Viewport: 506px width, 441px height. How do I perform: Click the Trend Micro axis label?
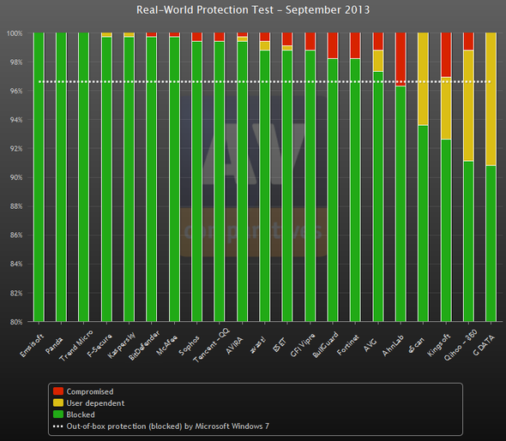pos(76,345)
